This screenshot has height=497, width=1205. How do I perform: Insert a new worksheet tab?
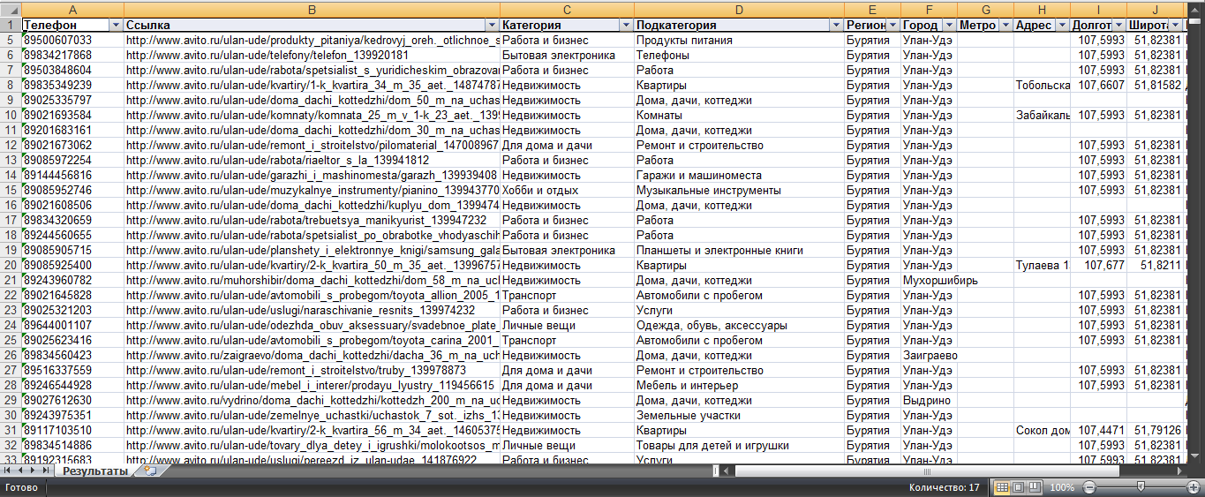[150, 471]
